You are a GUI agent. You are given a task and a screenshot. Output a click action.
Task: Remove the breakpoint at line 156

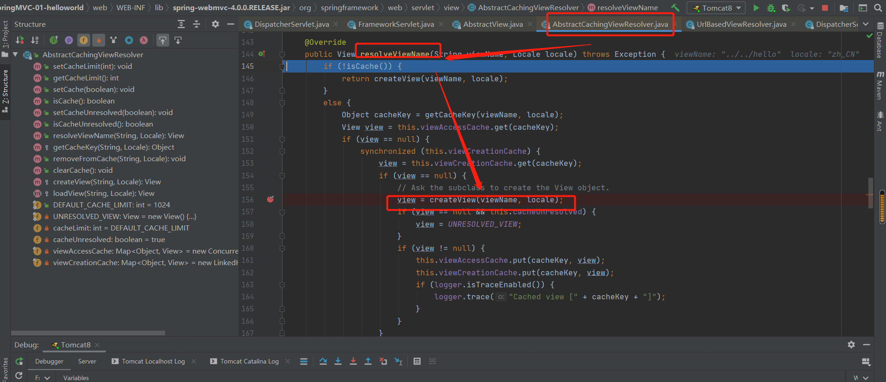(271, 199)
